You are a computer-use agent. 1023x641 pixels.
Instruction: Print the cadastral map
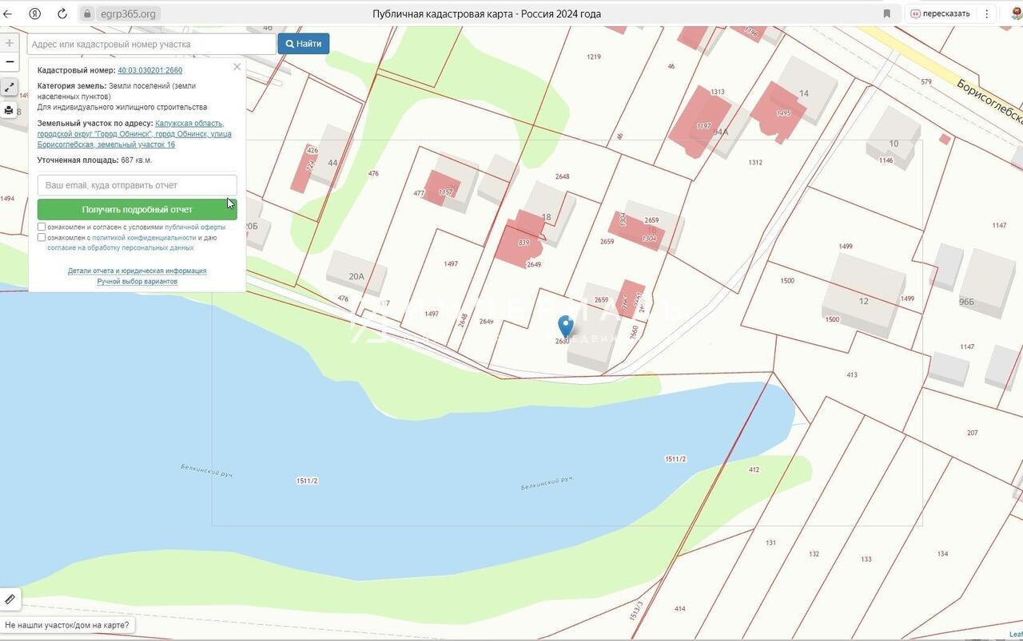(10, 110)
